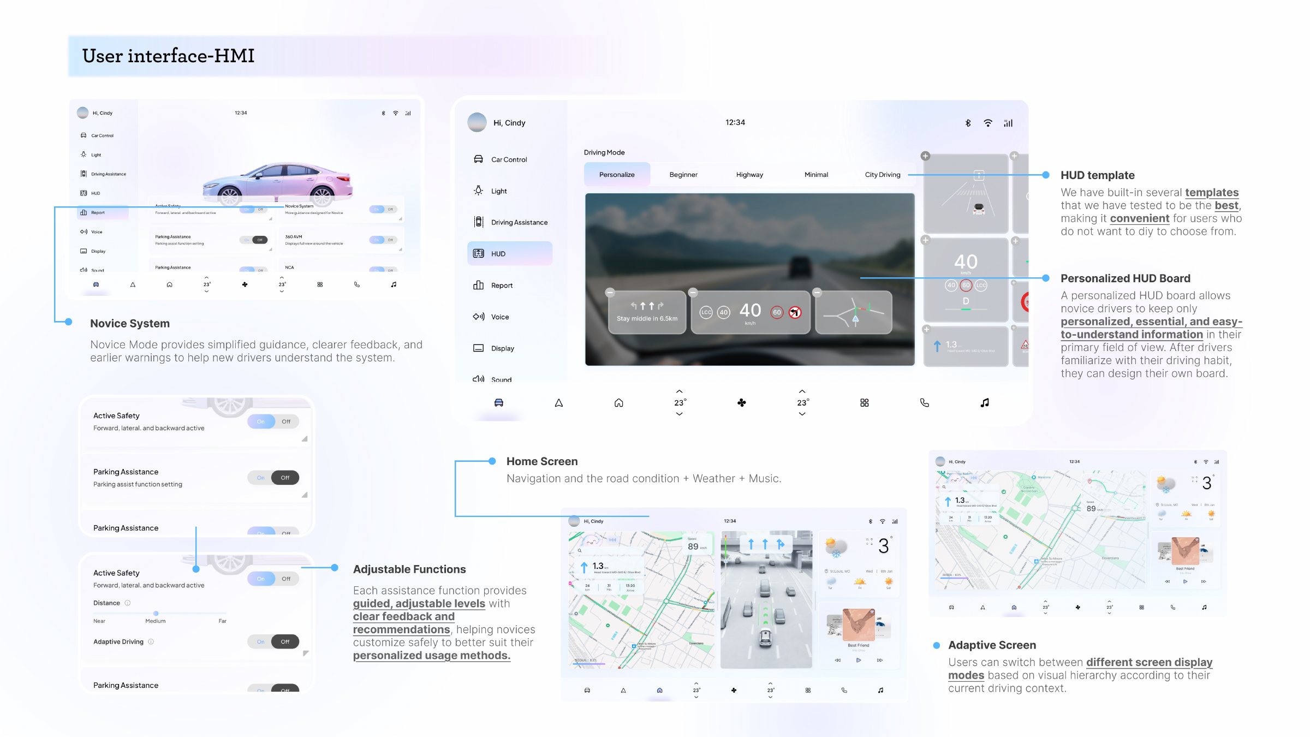Switch to the Minimal driving mode tab
Viewport: 1310px width, 737px height.
point(816,175)
